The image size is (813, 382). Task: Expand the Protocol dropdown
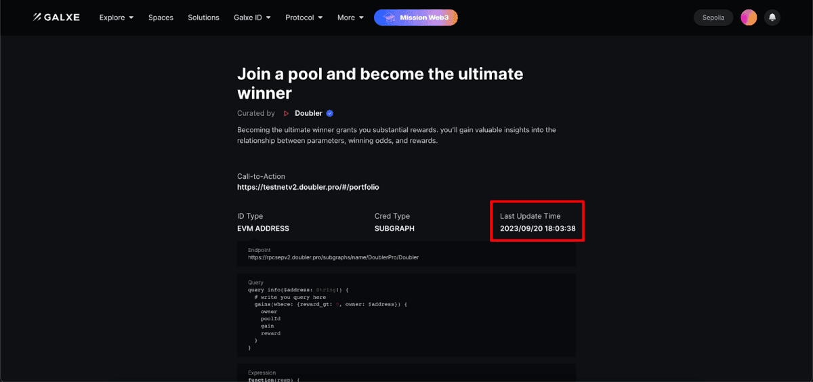304,18
